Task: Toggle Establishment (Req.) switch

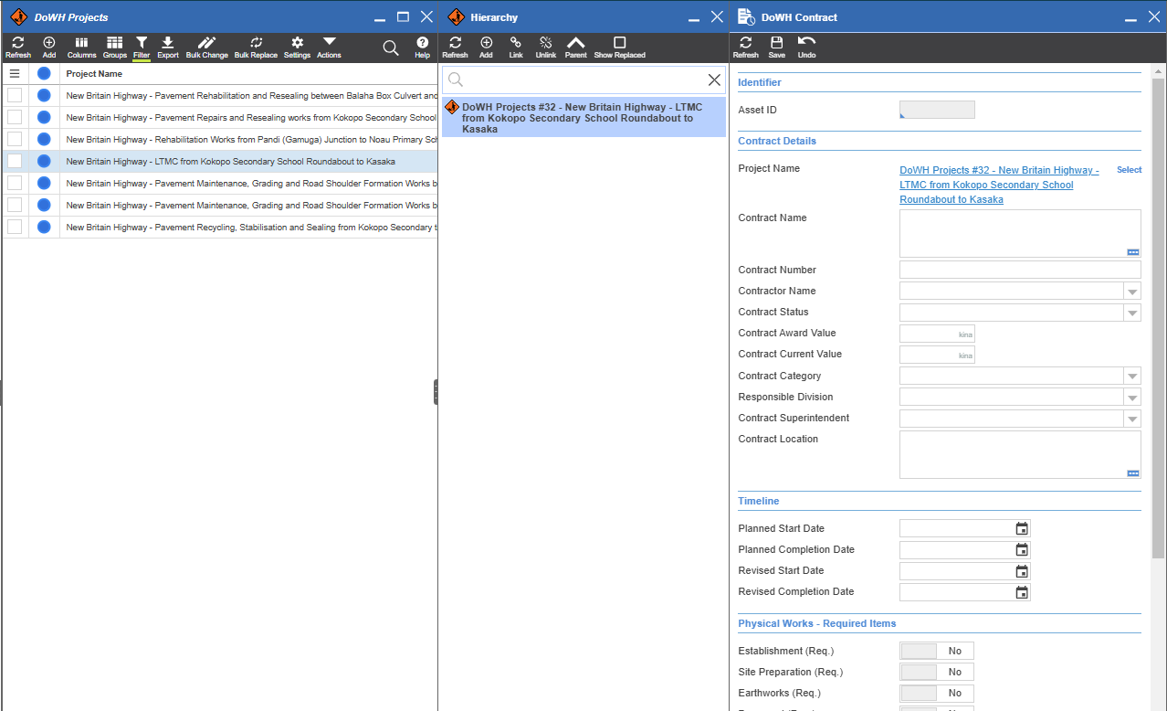Action: (x=936, y=652)
